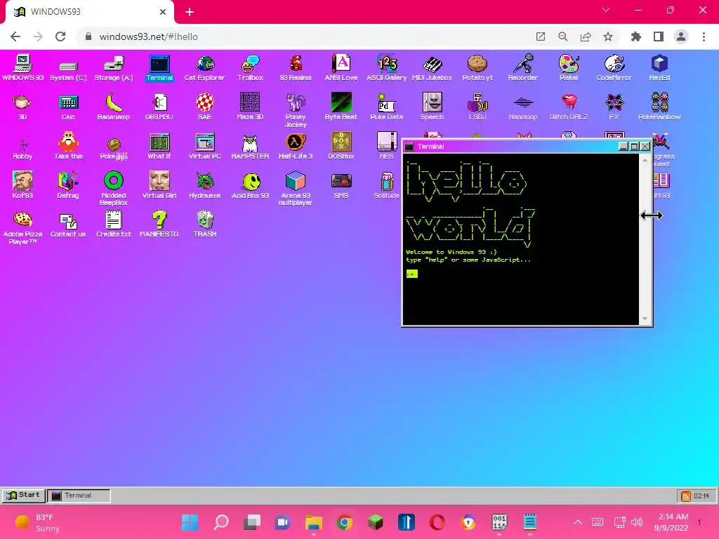
Task: Open the System (C:) drive icon
Action: pyautogui.click(x=68, y=71)
